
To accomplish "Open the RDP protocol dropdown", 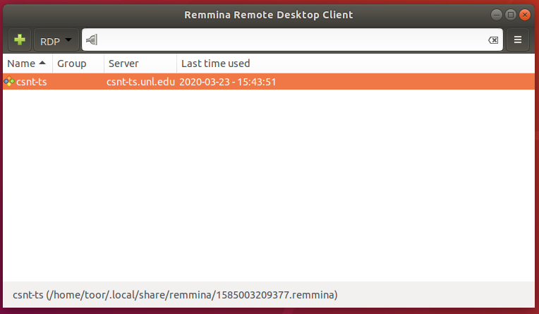I will (56, 40).
